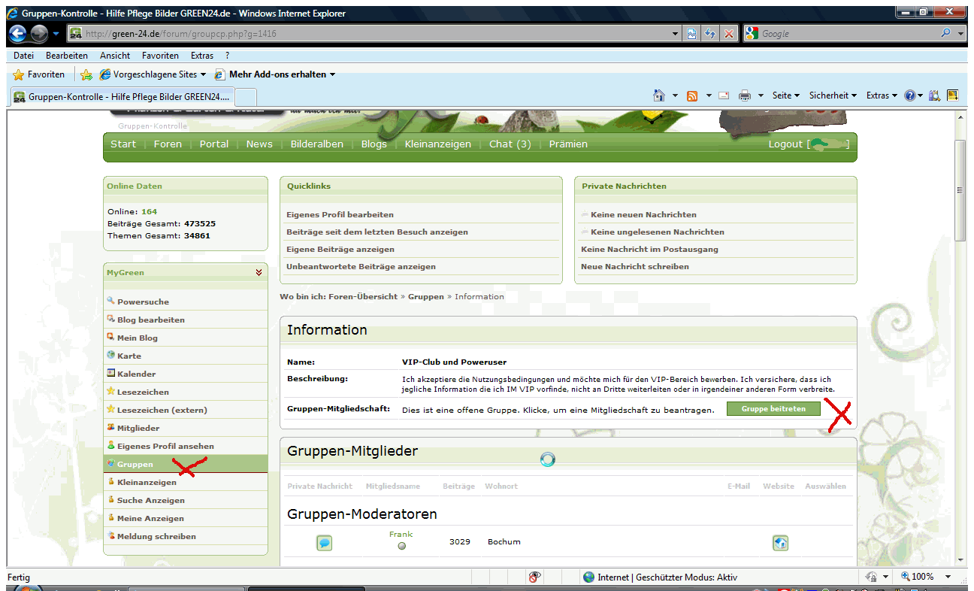Open Bilderalben in the green navigation bar
974x591 pixels.
(x=316, y=144)
